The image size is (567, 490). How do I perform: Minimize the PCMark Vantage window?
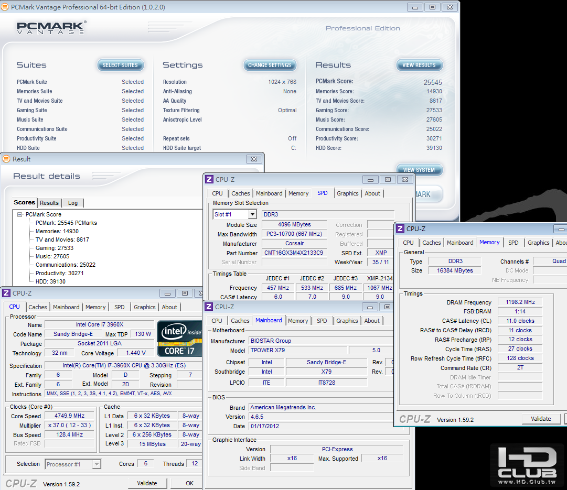[415, 7]
